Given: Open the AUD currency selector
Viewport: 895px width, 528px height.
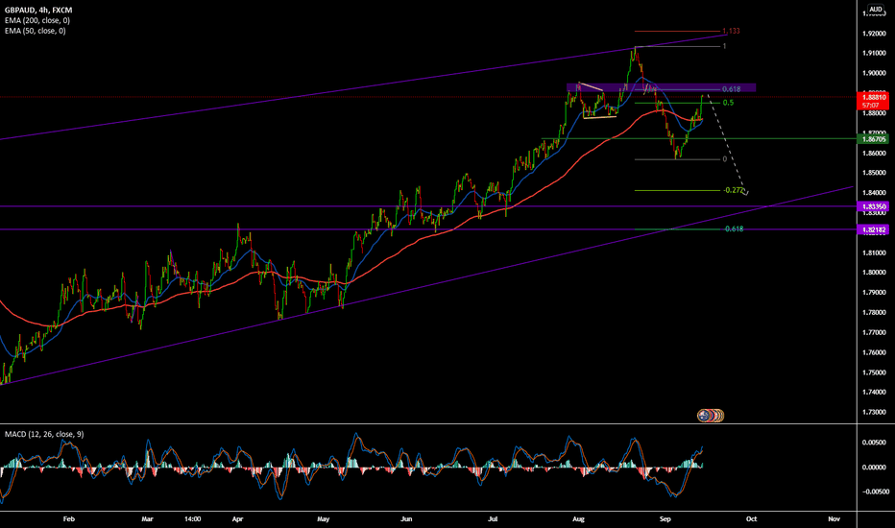Looking at the screenshot, I should click(875, 10).
